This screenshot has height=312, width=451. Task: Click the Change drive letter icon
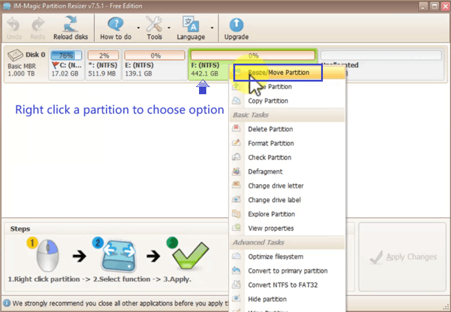click(x=236, y=185)
